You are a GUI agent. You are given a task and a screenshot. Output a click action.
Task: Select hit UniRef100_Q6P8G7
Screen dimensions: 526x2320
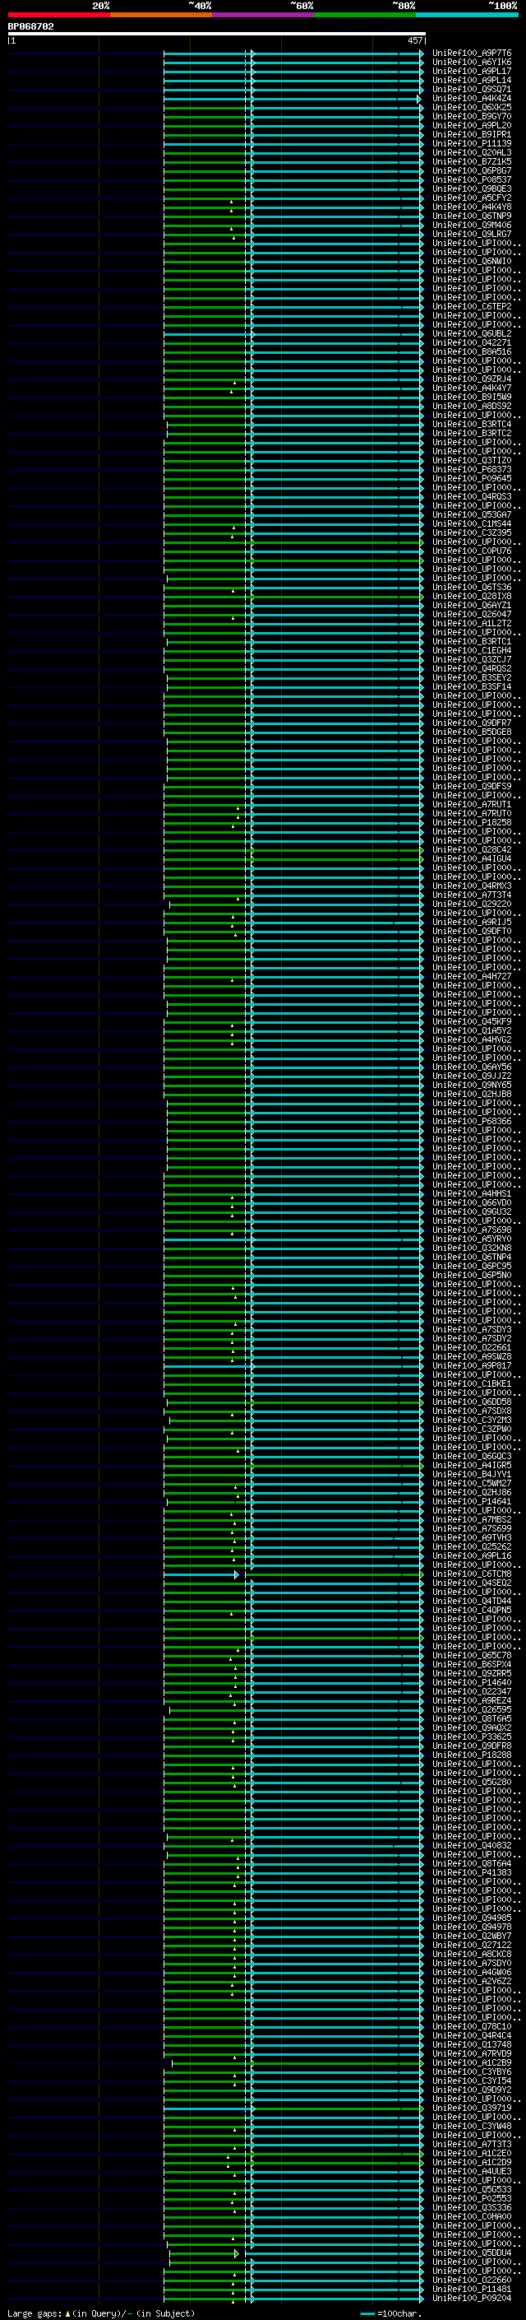click(x=472, y=170)
